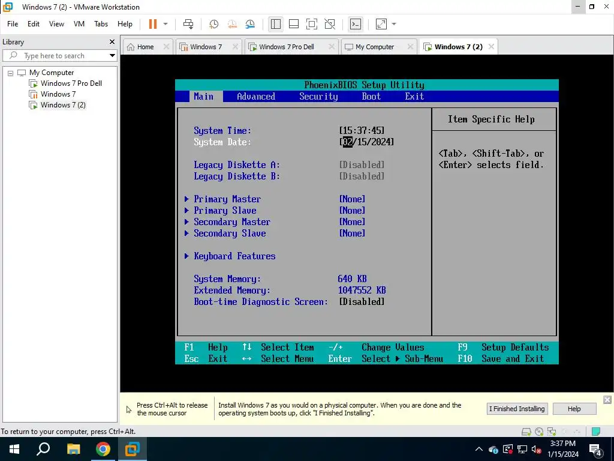This screenshot has height=461, width=614.
Task: Open the Windows Start menu
Action: pos(14,449)
